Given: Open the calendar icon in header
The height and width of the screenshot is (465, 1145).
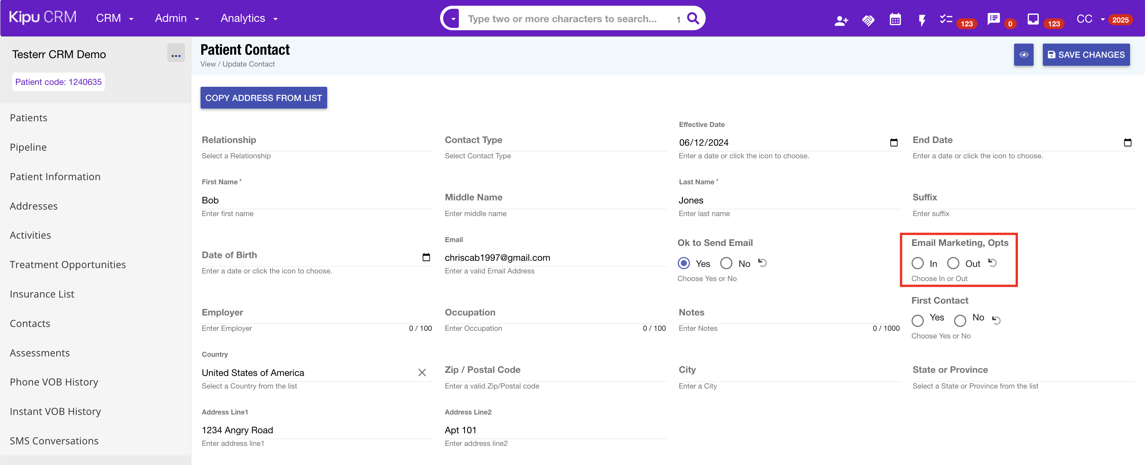Looking at the screenshot, I should [x=895, y=20].
